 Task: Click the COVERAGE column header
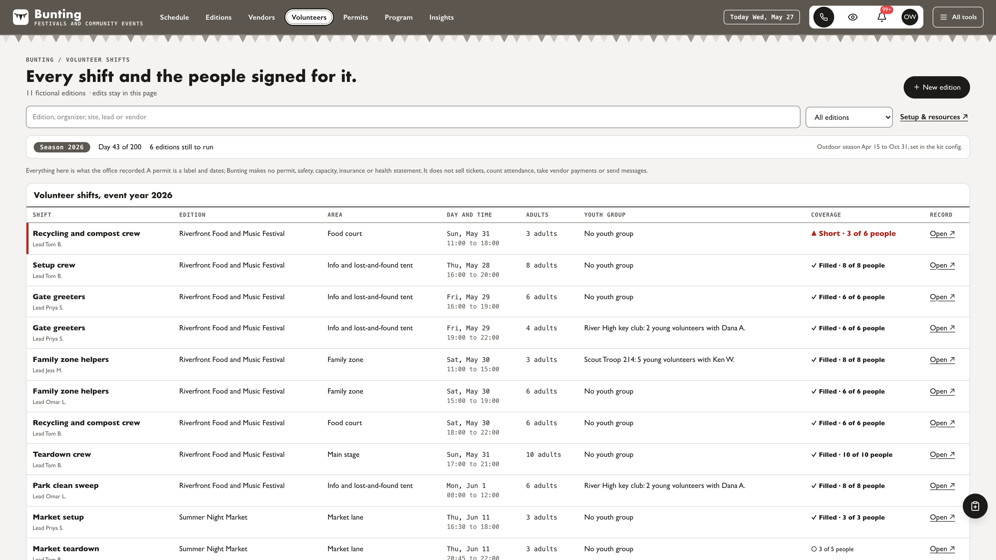(826, 215)
